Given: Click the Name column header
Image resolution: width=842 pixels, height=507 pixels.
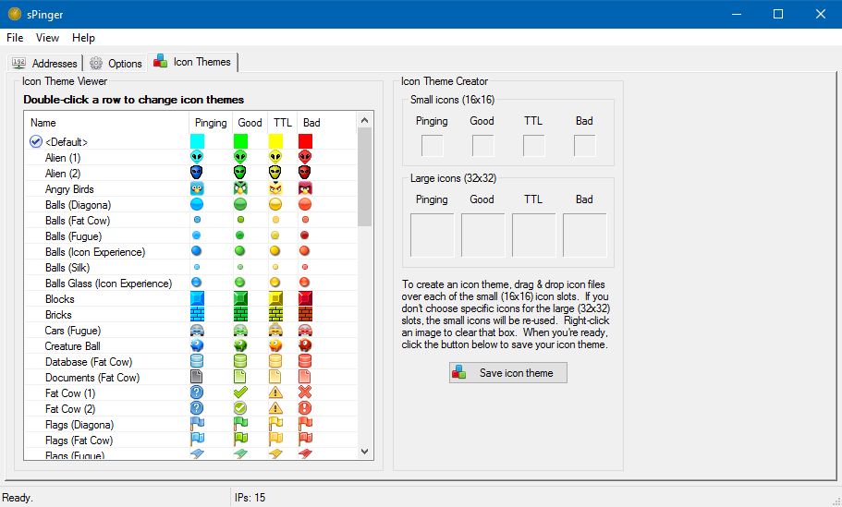Looking at the screenshot, I should (x=107, y=122).
